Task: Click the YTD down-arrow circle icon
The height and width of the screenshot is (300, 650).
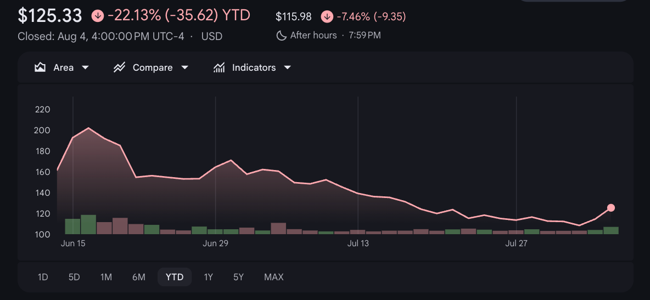Action: (98, 16)
